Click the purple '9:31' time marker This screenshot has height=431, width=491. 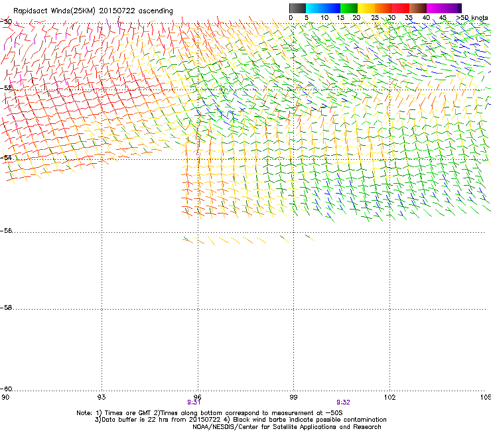pyautogui.click(x=194, y=402)
